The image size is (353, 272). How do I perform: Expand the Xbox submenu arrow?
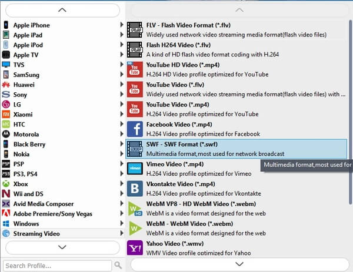click(x=122, y=183)
